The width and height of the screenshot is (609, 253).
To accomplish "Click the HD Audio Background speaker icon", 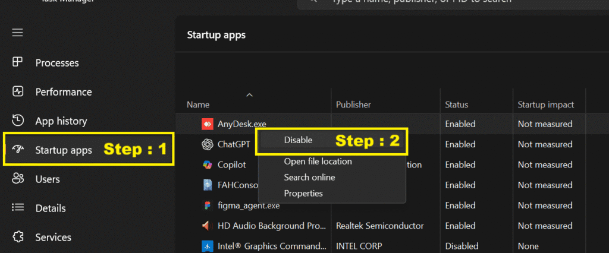I will 208,226.
